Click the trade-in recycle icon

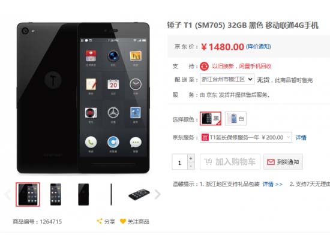(204, 66)
